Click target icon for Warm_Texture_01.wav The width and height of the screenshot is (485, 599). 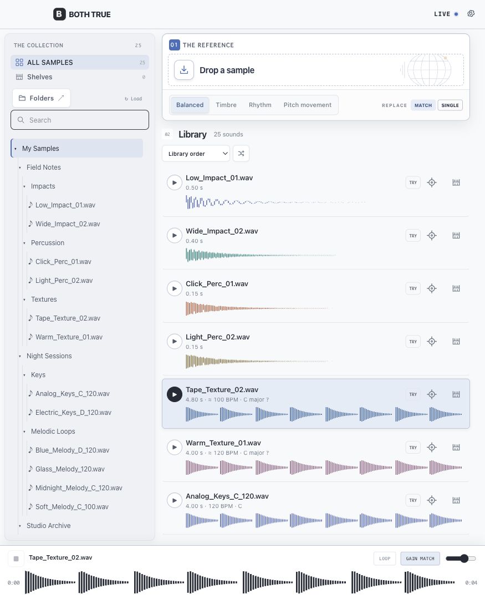432,448
